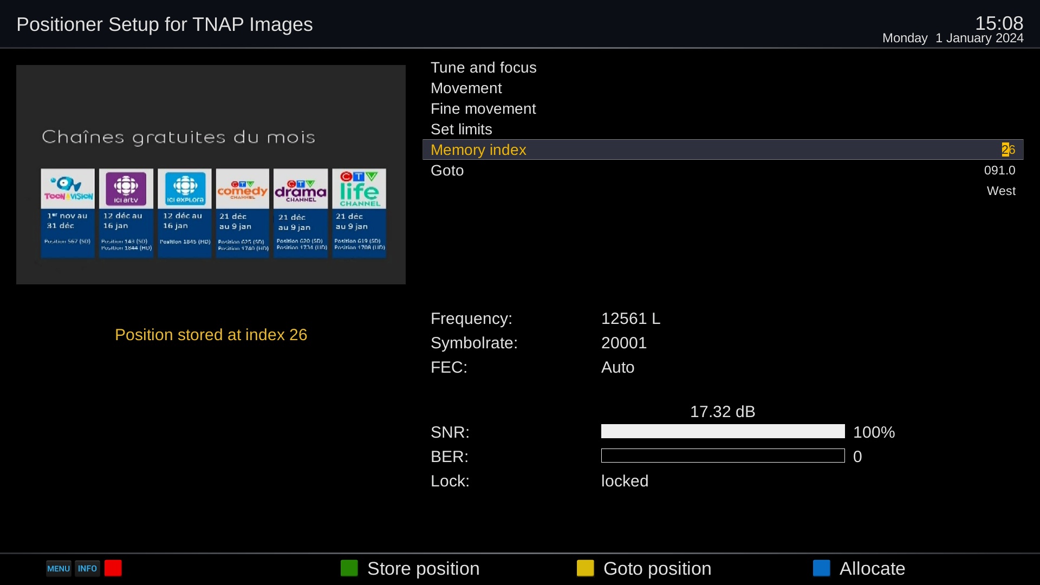This screenshot has height=585, width=1040.
Task: Click CTV life channel tile
Action: [359, 213]
